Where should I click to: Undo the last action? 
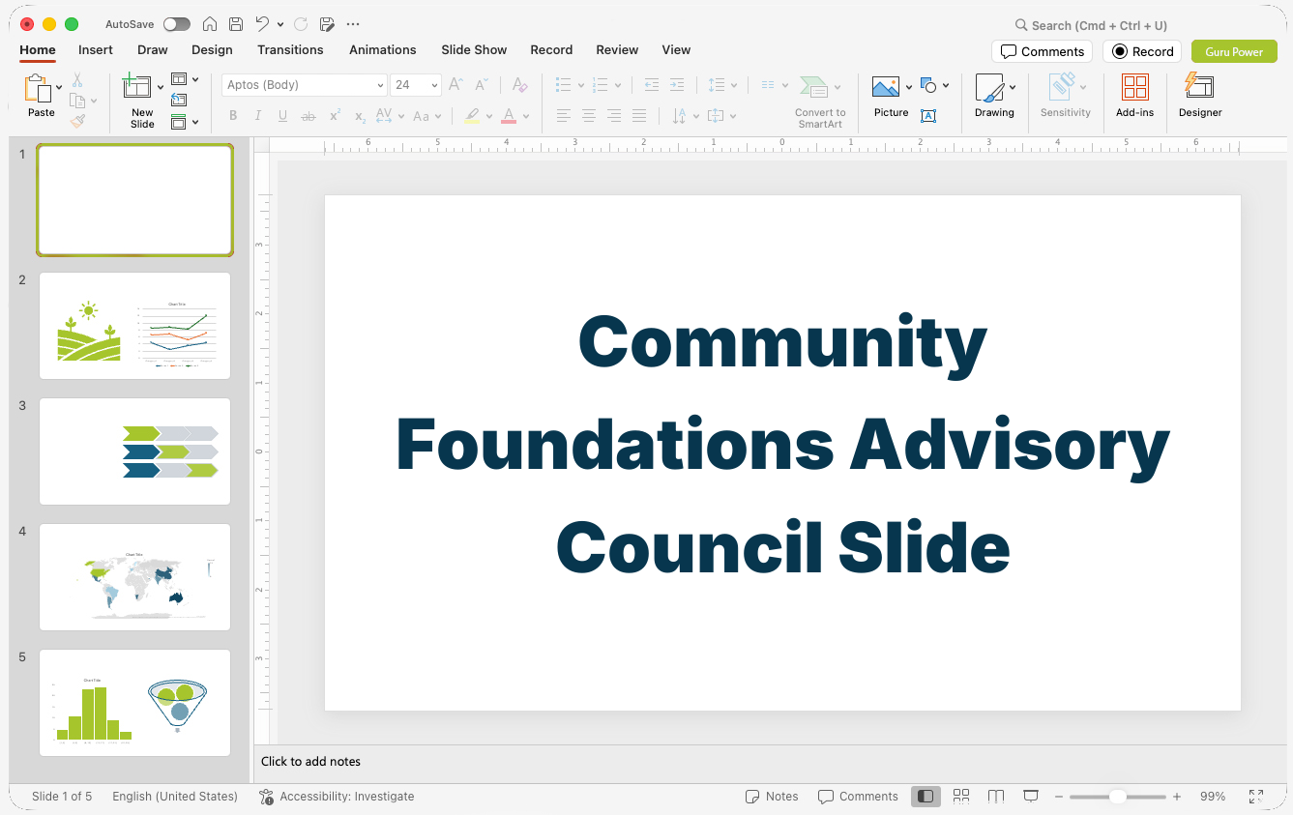point(262,24)
